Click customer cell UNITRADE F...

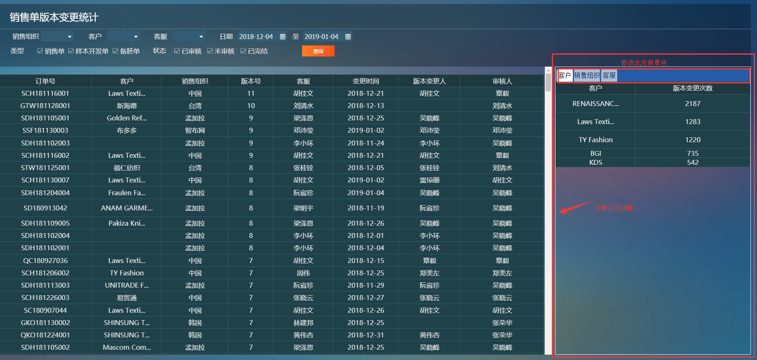tap(127, 285)
